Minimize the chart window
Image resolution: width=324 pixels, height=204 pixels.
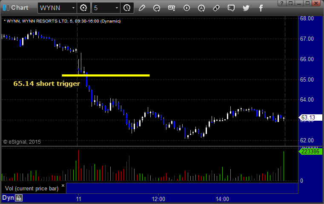(x=299, y=3)
